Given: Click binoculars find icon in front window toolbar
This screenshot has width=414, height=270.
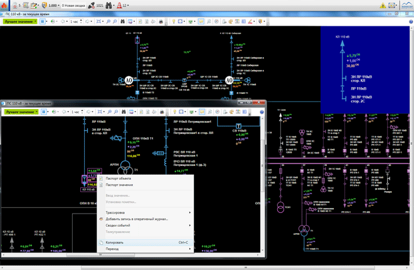Looking at the screenshot, I should pyautogui.click(x=124, y=112).
